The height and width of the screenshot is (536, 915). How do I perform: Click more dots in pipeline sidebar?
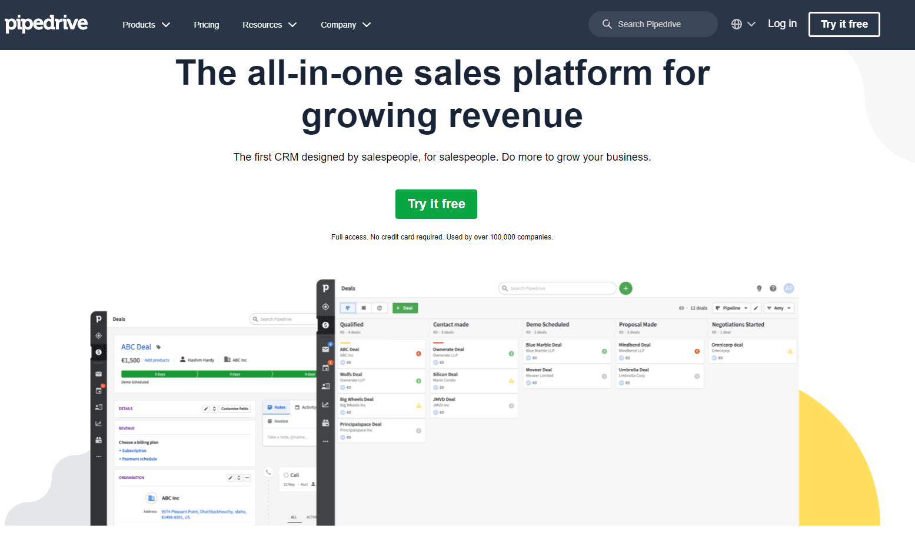(325, 441)
